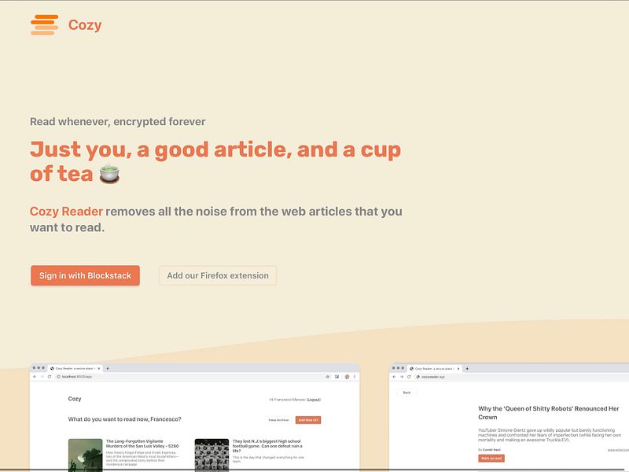This screenshot has width=629, height=472.
Task: Click 'Cozy' heading inside left mockup
Action: tap(75, 399)
